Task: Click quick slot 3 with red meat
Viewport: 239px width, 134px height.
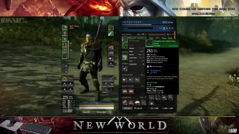Action: coord(111,47)
